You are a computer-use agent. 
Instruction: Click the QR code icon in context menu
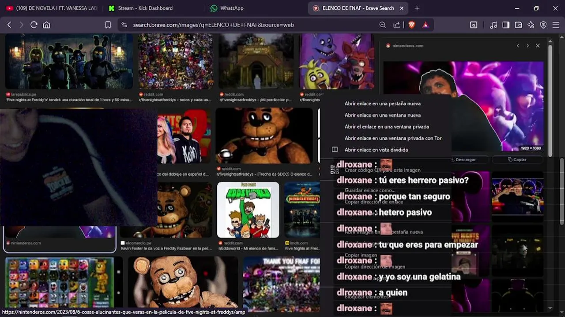(335, 170)
